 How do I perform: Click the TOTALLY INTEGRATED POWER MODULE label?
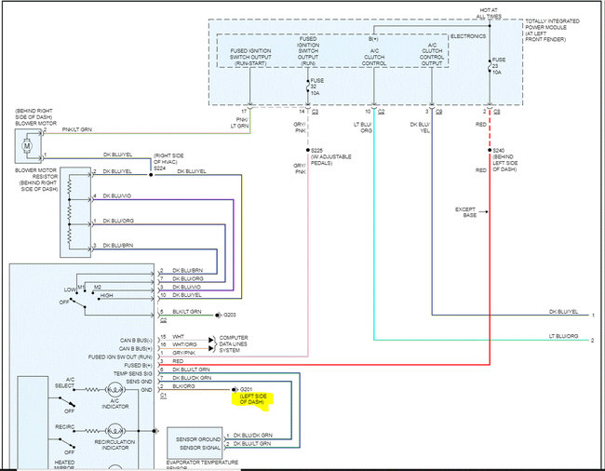coord(552,30)
